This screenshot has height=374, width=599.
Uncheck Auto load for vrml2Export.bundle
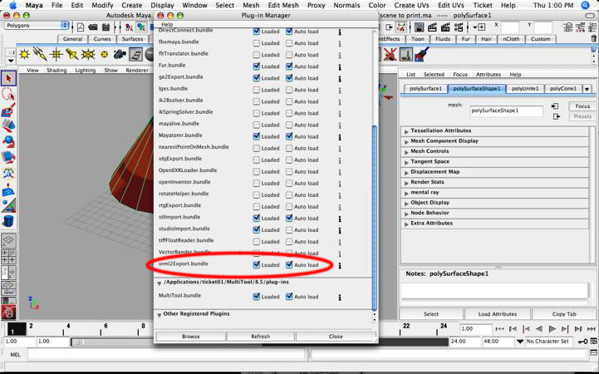(289, 264)
